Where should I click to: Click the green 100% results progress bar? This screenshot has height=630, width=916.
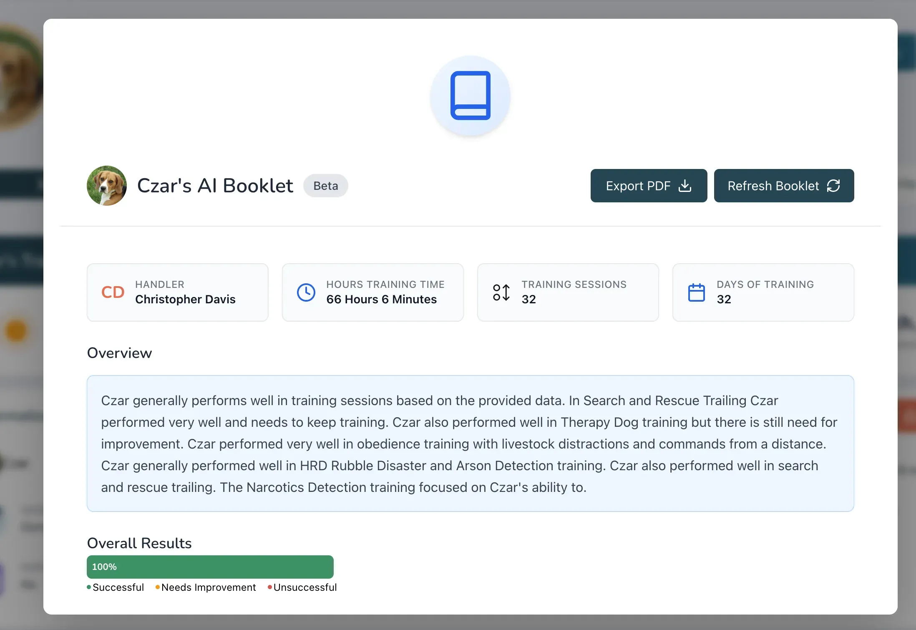(210, 567)
